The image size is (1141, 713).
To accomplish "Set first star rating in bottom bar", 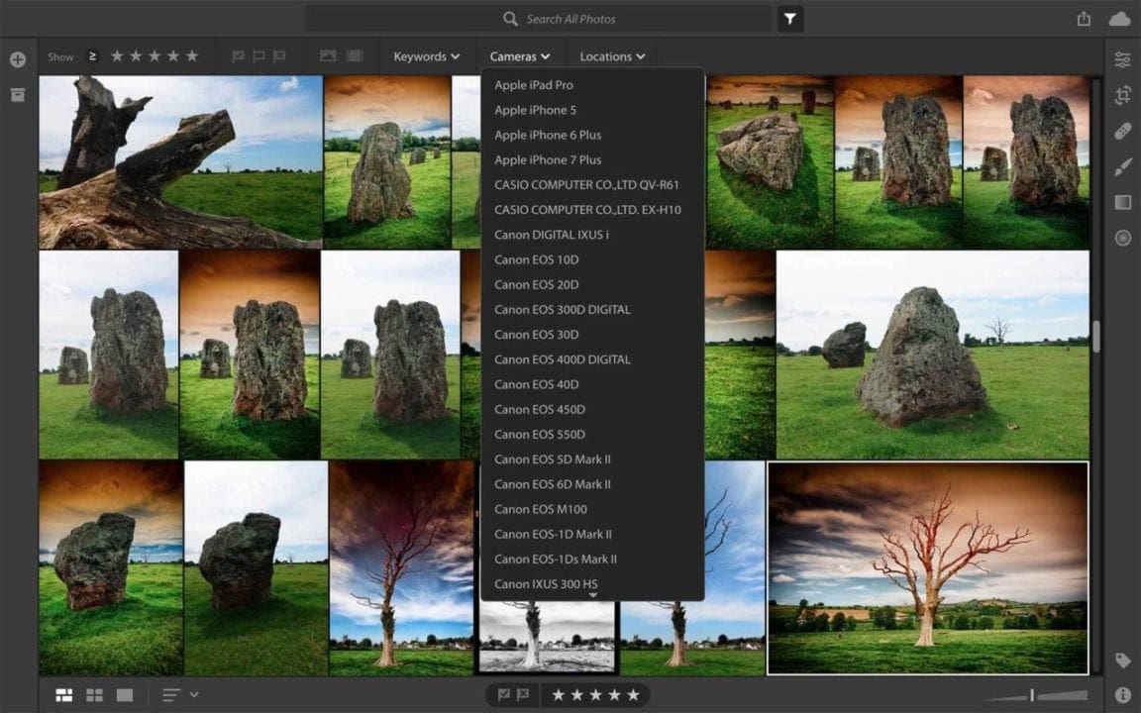I will coord(559,695).
